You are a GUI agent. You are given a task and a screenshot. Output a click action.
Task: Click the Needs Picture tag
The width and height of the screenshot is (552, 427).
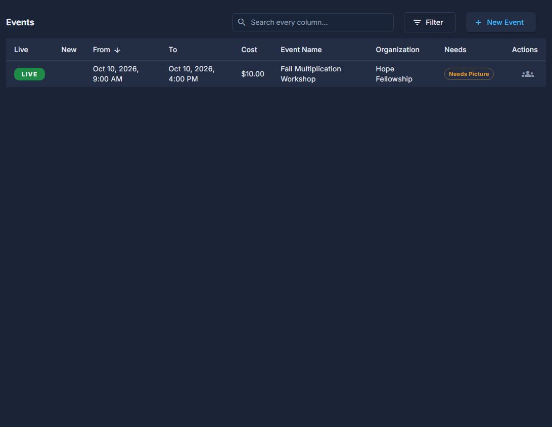click(469, 74)
